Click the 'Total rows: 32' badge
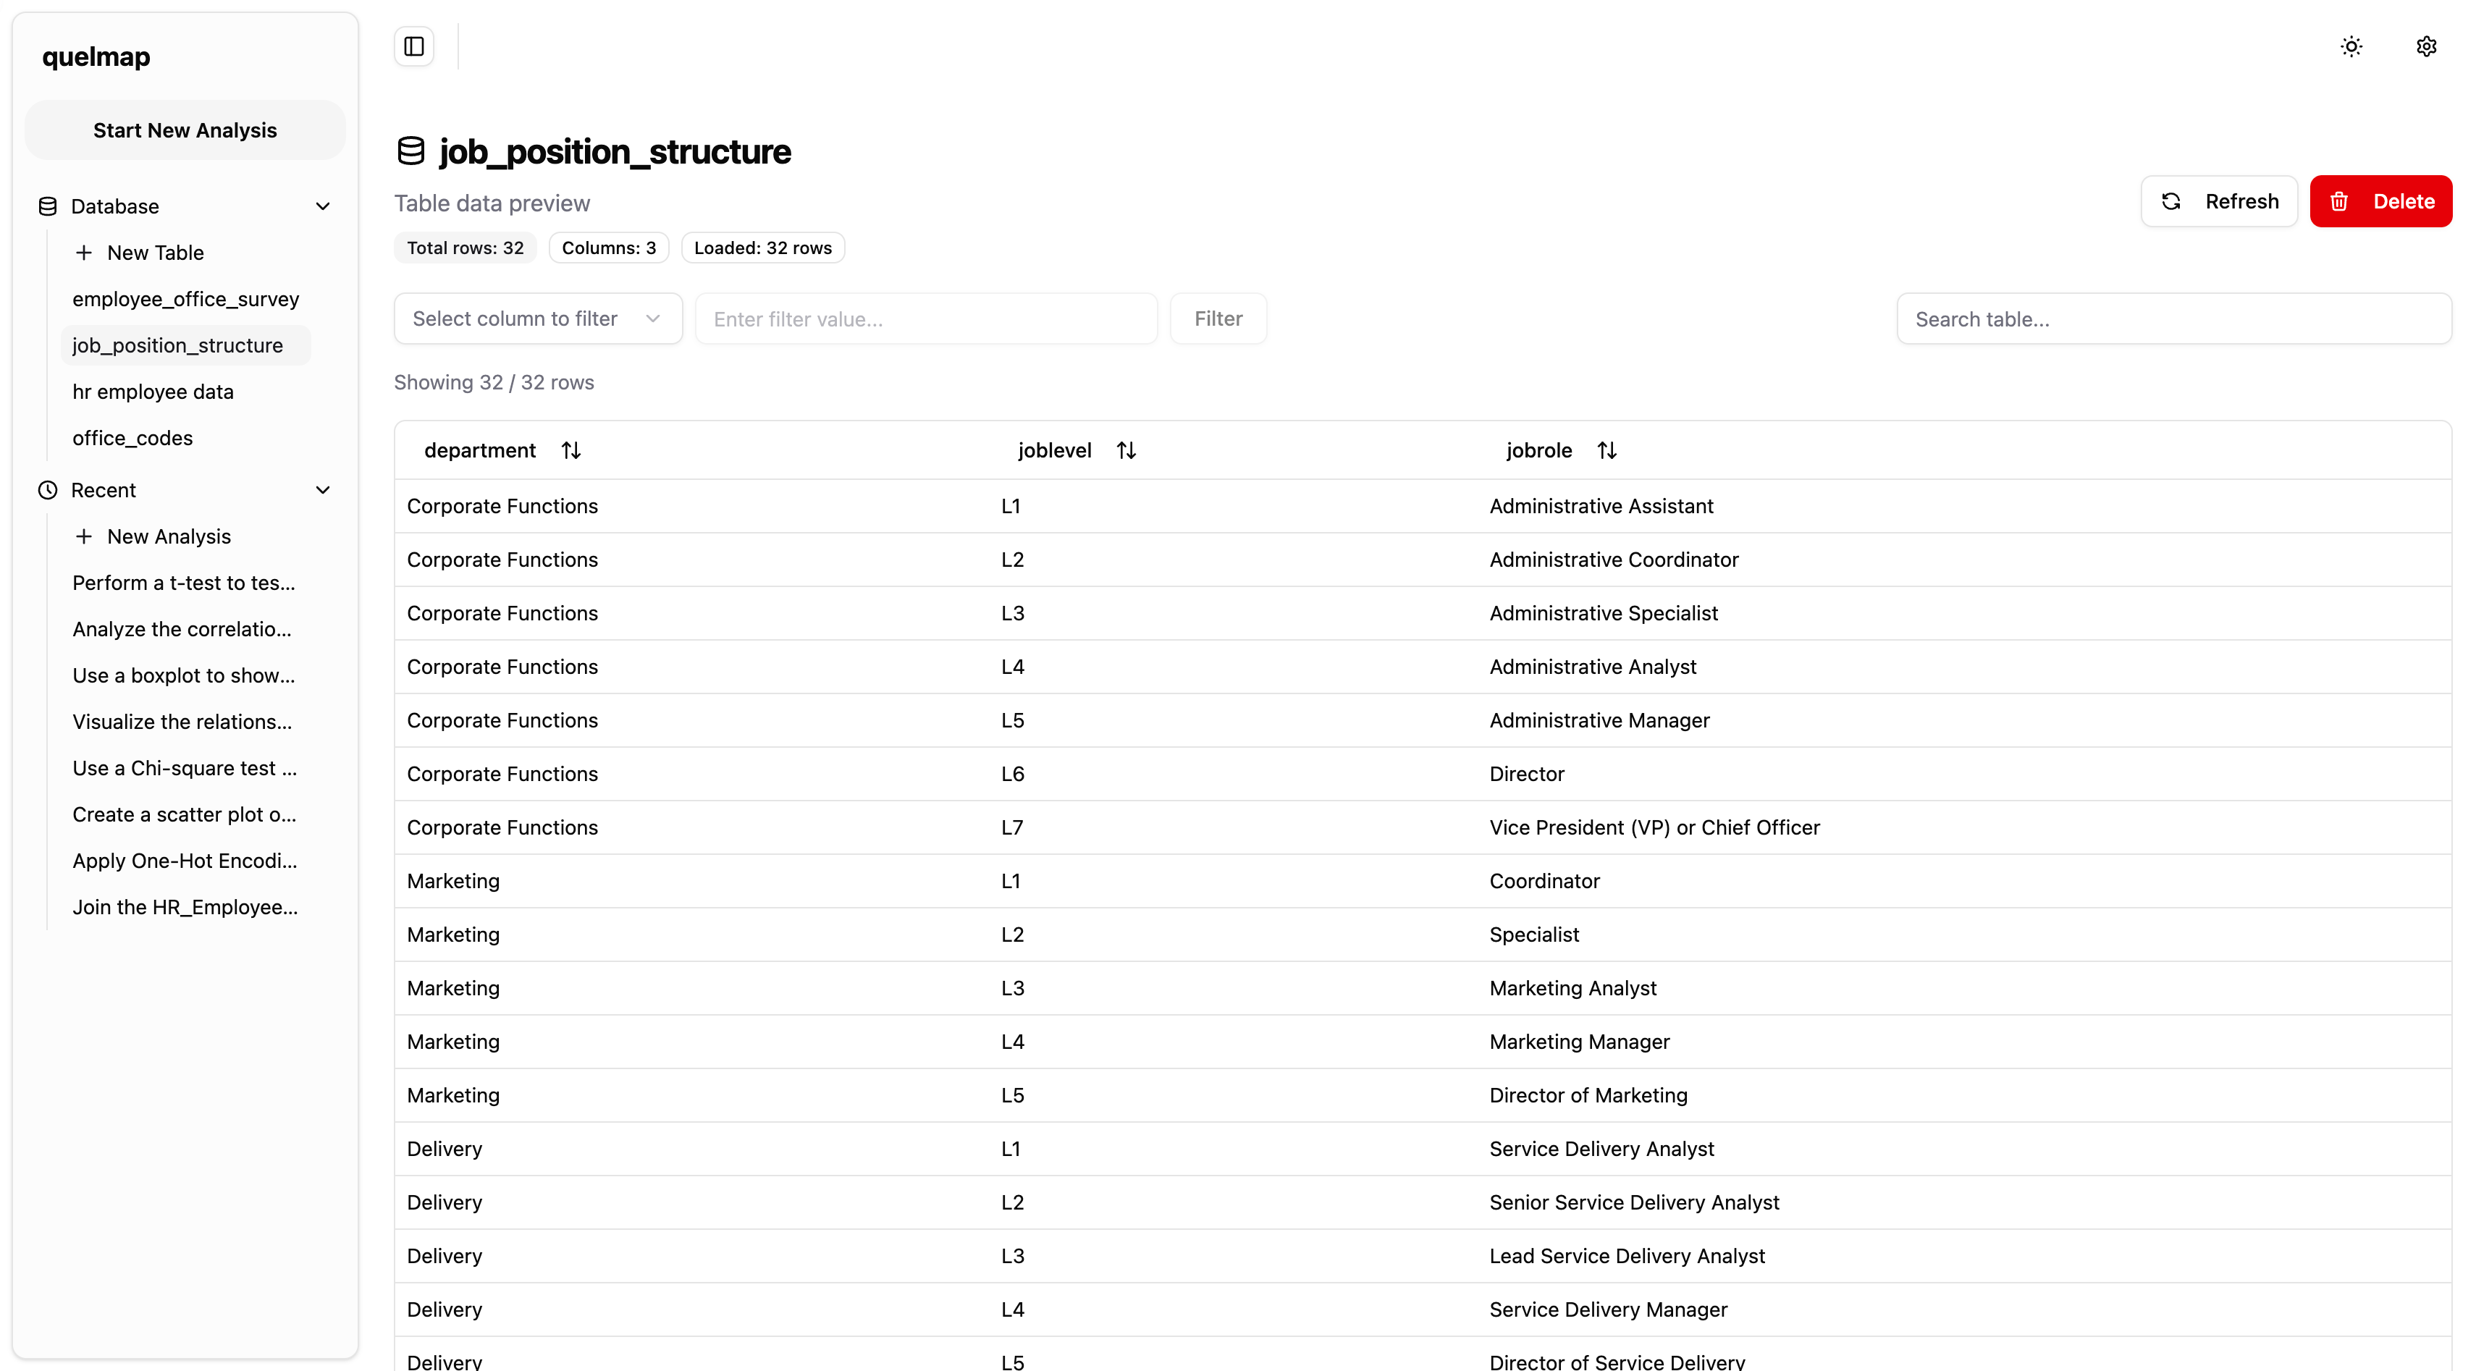The height and width of the screenshot is (1371, 2476). pos(466,248)
